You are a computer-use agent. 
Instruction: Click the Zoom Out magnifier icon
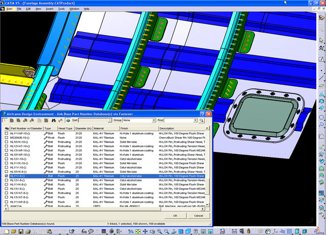click(167, 231)
